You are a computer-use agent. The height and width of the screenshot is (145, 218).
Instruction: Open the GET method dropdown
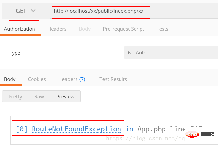(x=26, y=11)
